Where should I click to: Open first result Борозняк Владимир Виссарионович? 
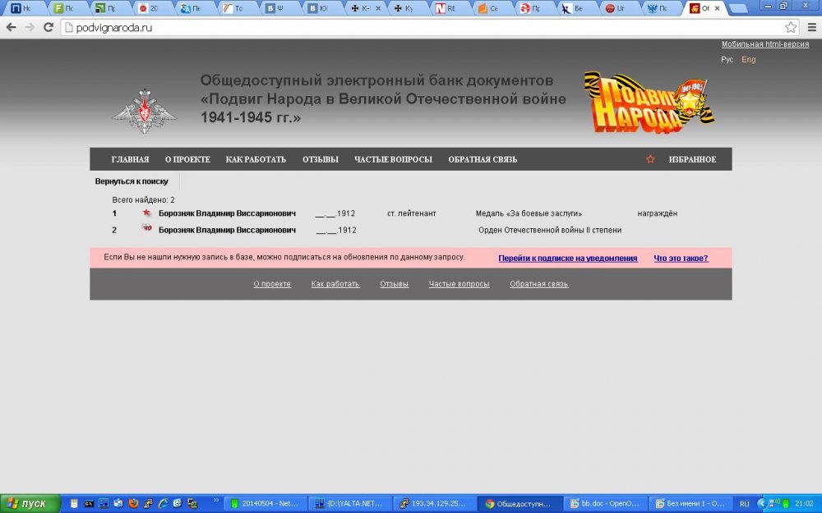tap(227, 213)
